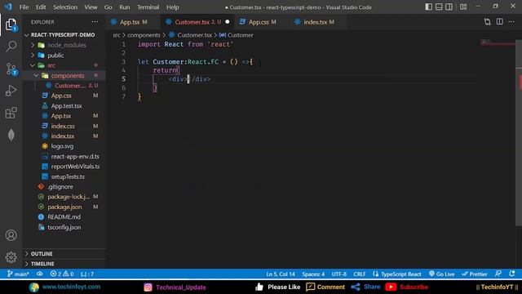Expand the node_modules folder

[x=64, y=45]
